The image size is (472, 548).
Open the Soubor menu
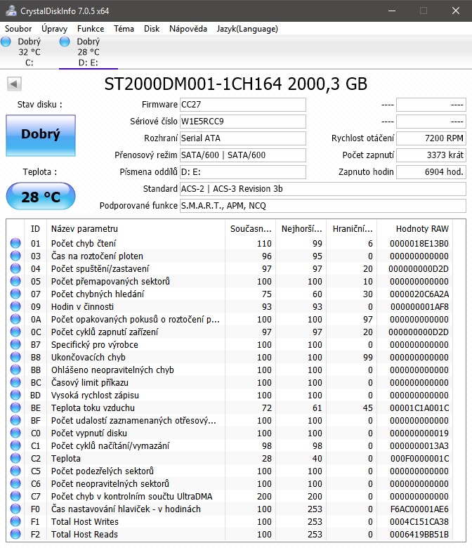[x=18, y=29]
